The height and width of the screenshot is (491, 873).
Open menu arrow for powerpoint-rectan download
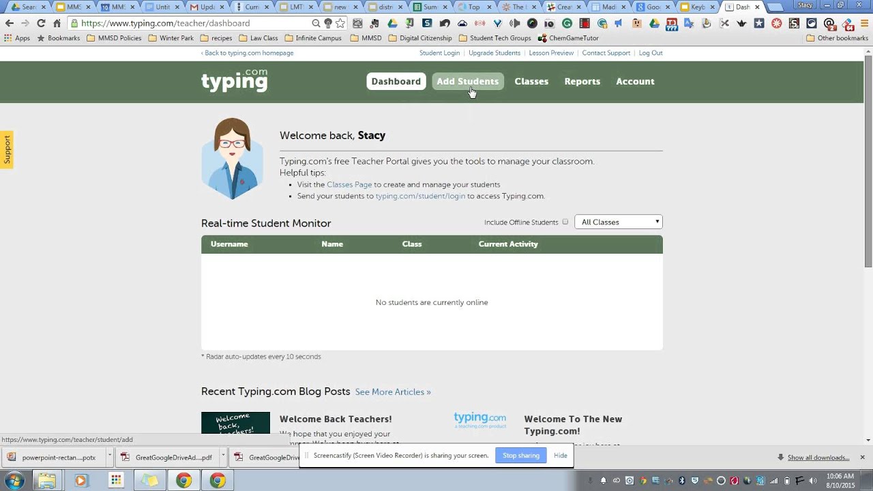(109, 457)
